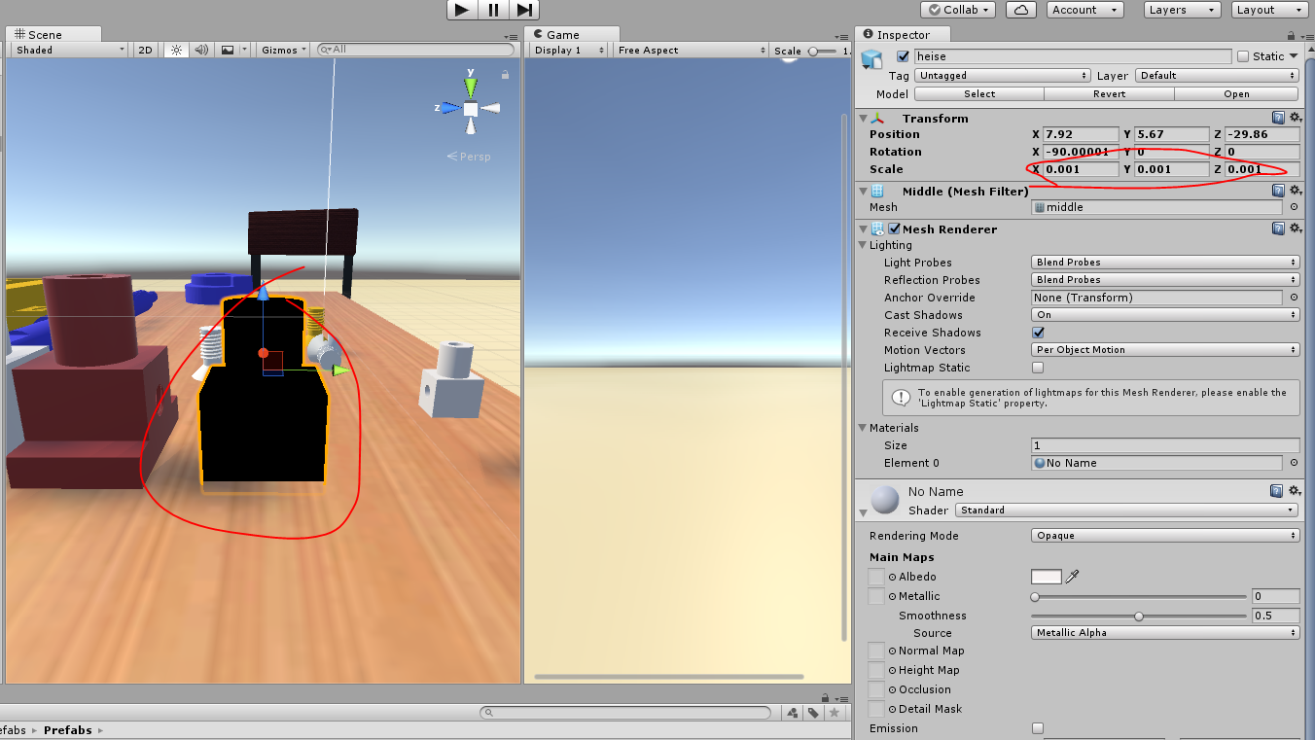Click Project search by label icon
The width and height of the screenshot is (1315, 740).
tap(813, 713)
